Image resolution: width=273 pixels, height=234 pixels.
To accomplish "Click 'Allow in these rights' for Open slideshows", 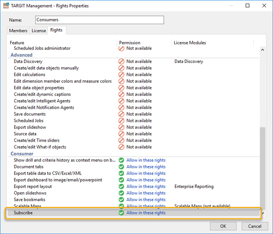I will tap(146, 193).
